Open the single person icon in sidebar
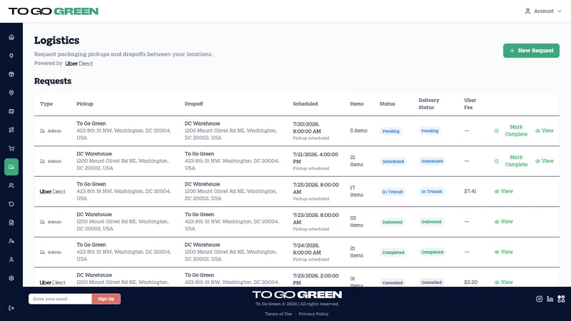This screenshot has height=321, width=571. coord(11,260)
